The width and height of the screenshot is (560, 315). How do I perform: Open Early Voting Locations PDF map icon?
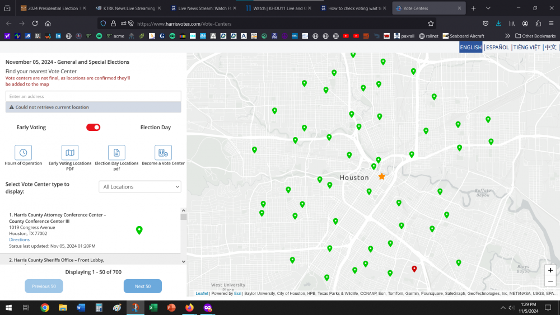click(x=70, y=152)
